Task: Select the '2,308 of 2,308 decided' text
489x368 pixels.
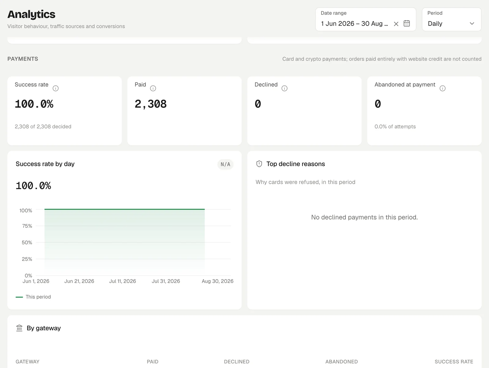Action: pos(43,127)
